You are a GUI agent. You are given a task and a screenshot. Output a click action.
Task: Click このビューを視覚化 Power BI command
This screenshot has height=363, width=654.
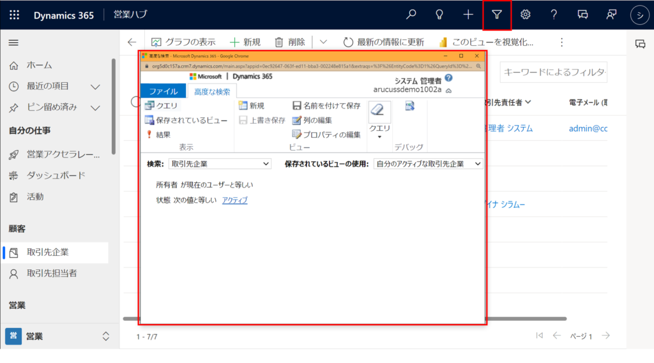(486, 42)
